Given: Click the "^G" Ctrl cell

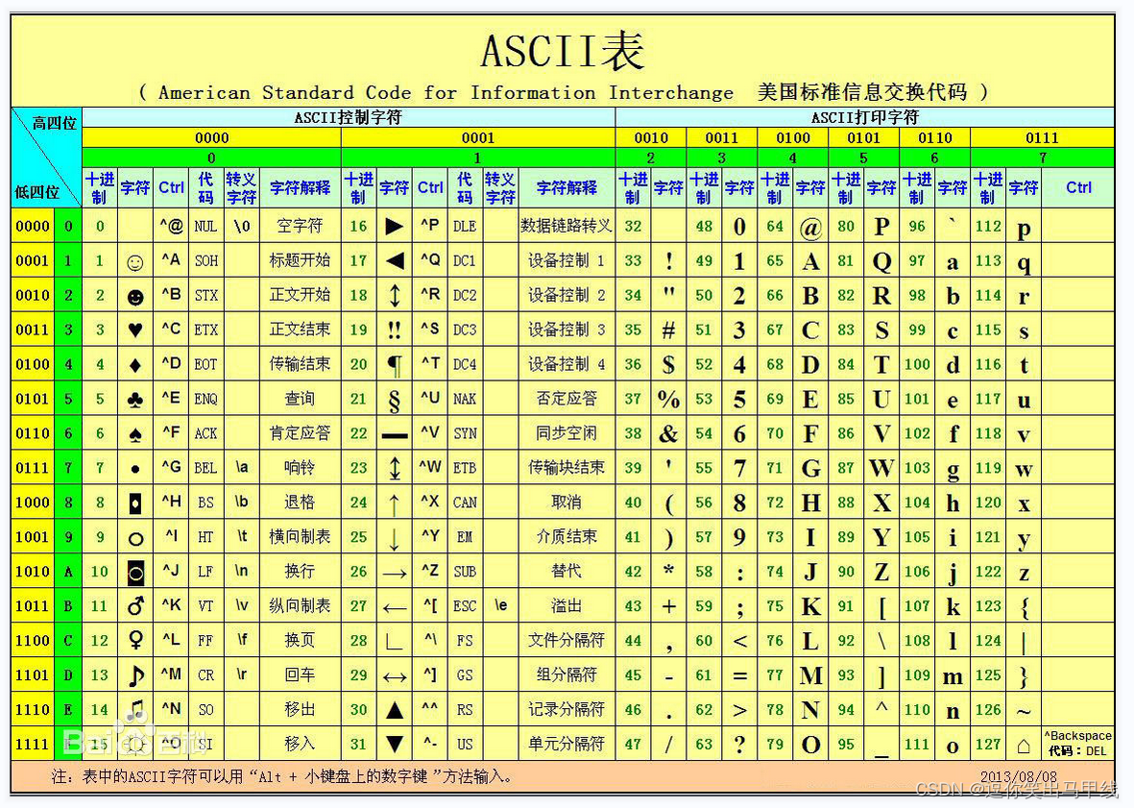Looking at the screenshot, I should coord(171,467).
